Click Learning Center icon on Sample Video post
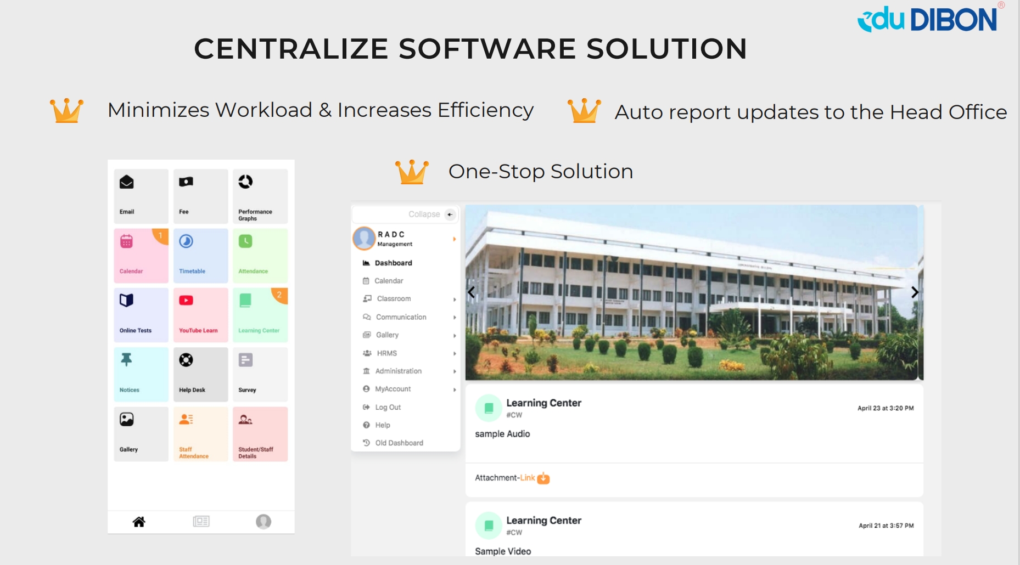1020x565 pixels. click(x=489, y=526)
